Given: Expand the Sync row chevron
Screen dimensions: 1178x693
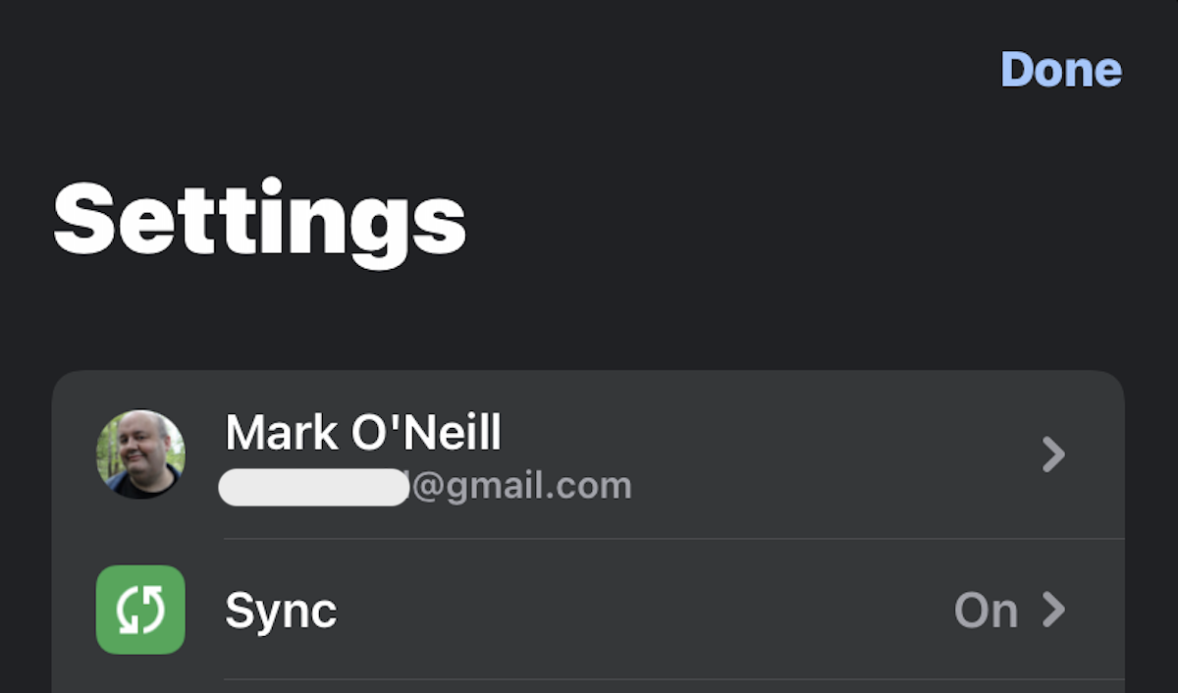Looking at the screenshot, I should coord(1053,610).
